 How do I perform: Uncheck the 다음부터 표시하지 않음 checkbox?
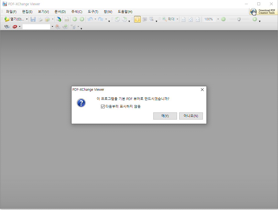(x=102, y=107)
